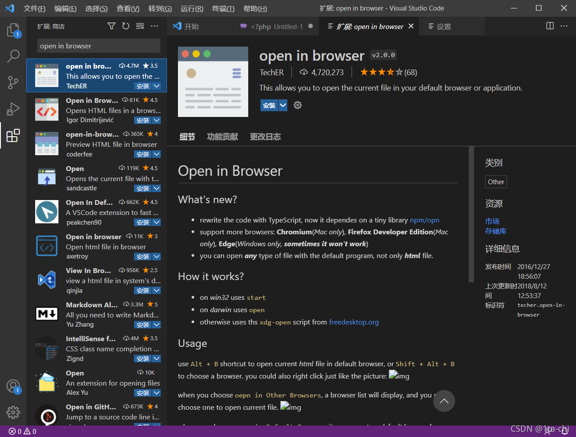Image resolution: width=576 pixels, height=437 pixels.
Task: Click the Other category tag
Action: pyautogui.click(x=496, y=182)
